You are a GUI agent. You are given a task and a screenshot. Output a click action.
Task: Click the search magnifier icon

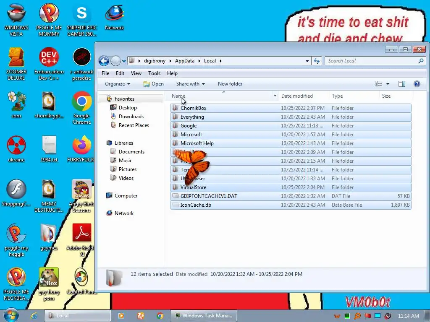pos(421,61)
